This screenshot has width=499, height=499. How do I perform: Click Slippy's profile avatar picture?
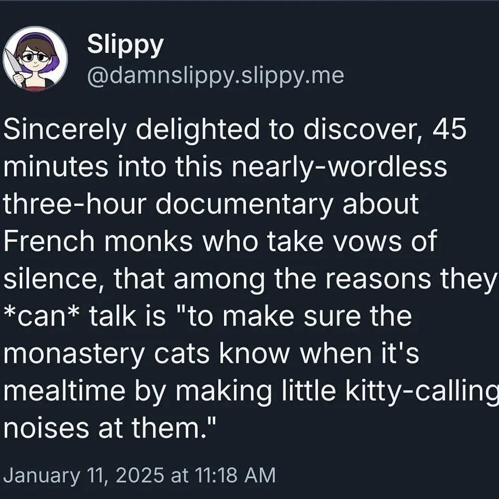35,58
